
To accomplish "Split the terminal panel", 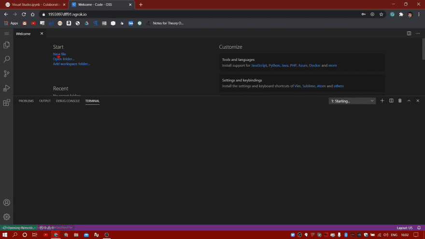I will click(x=391, y=101).
